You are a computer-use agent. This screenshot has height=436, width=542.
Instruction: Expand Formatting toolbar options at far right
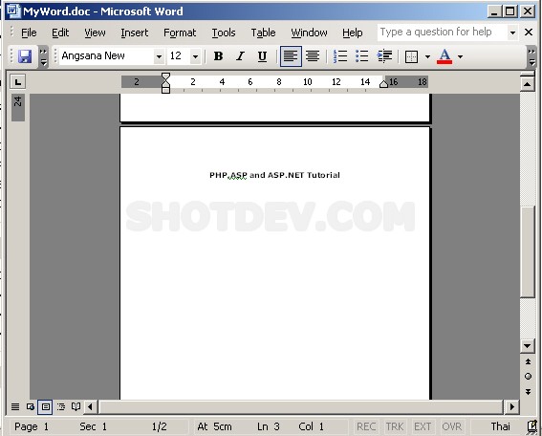coord(531,56)
